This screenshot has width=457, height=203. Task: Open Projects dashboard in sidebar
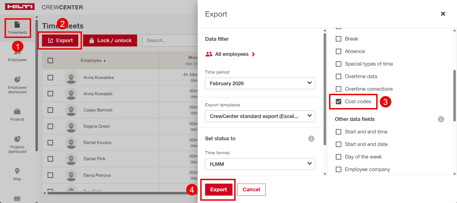(17, 139)
